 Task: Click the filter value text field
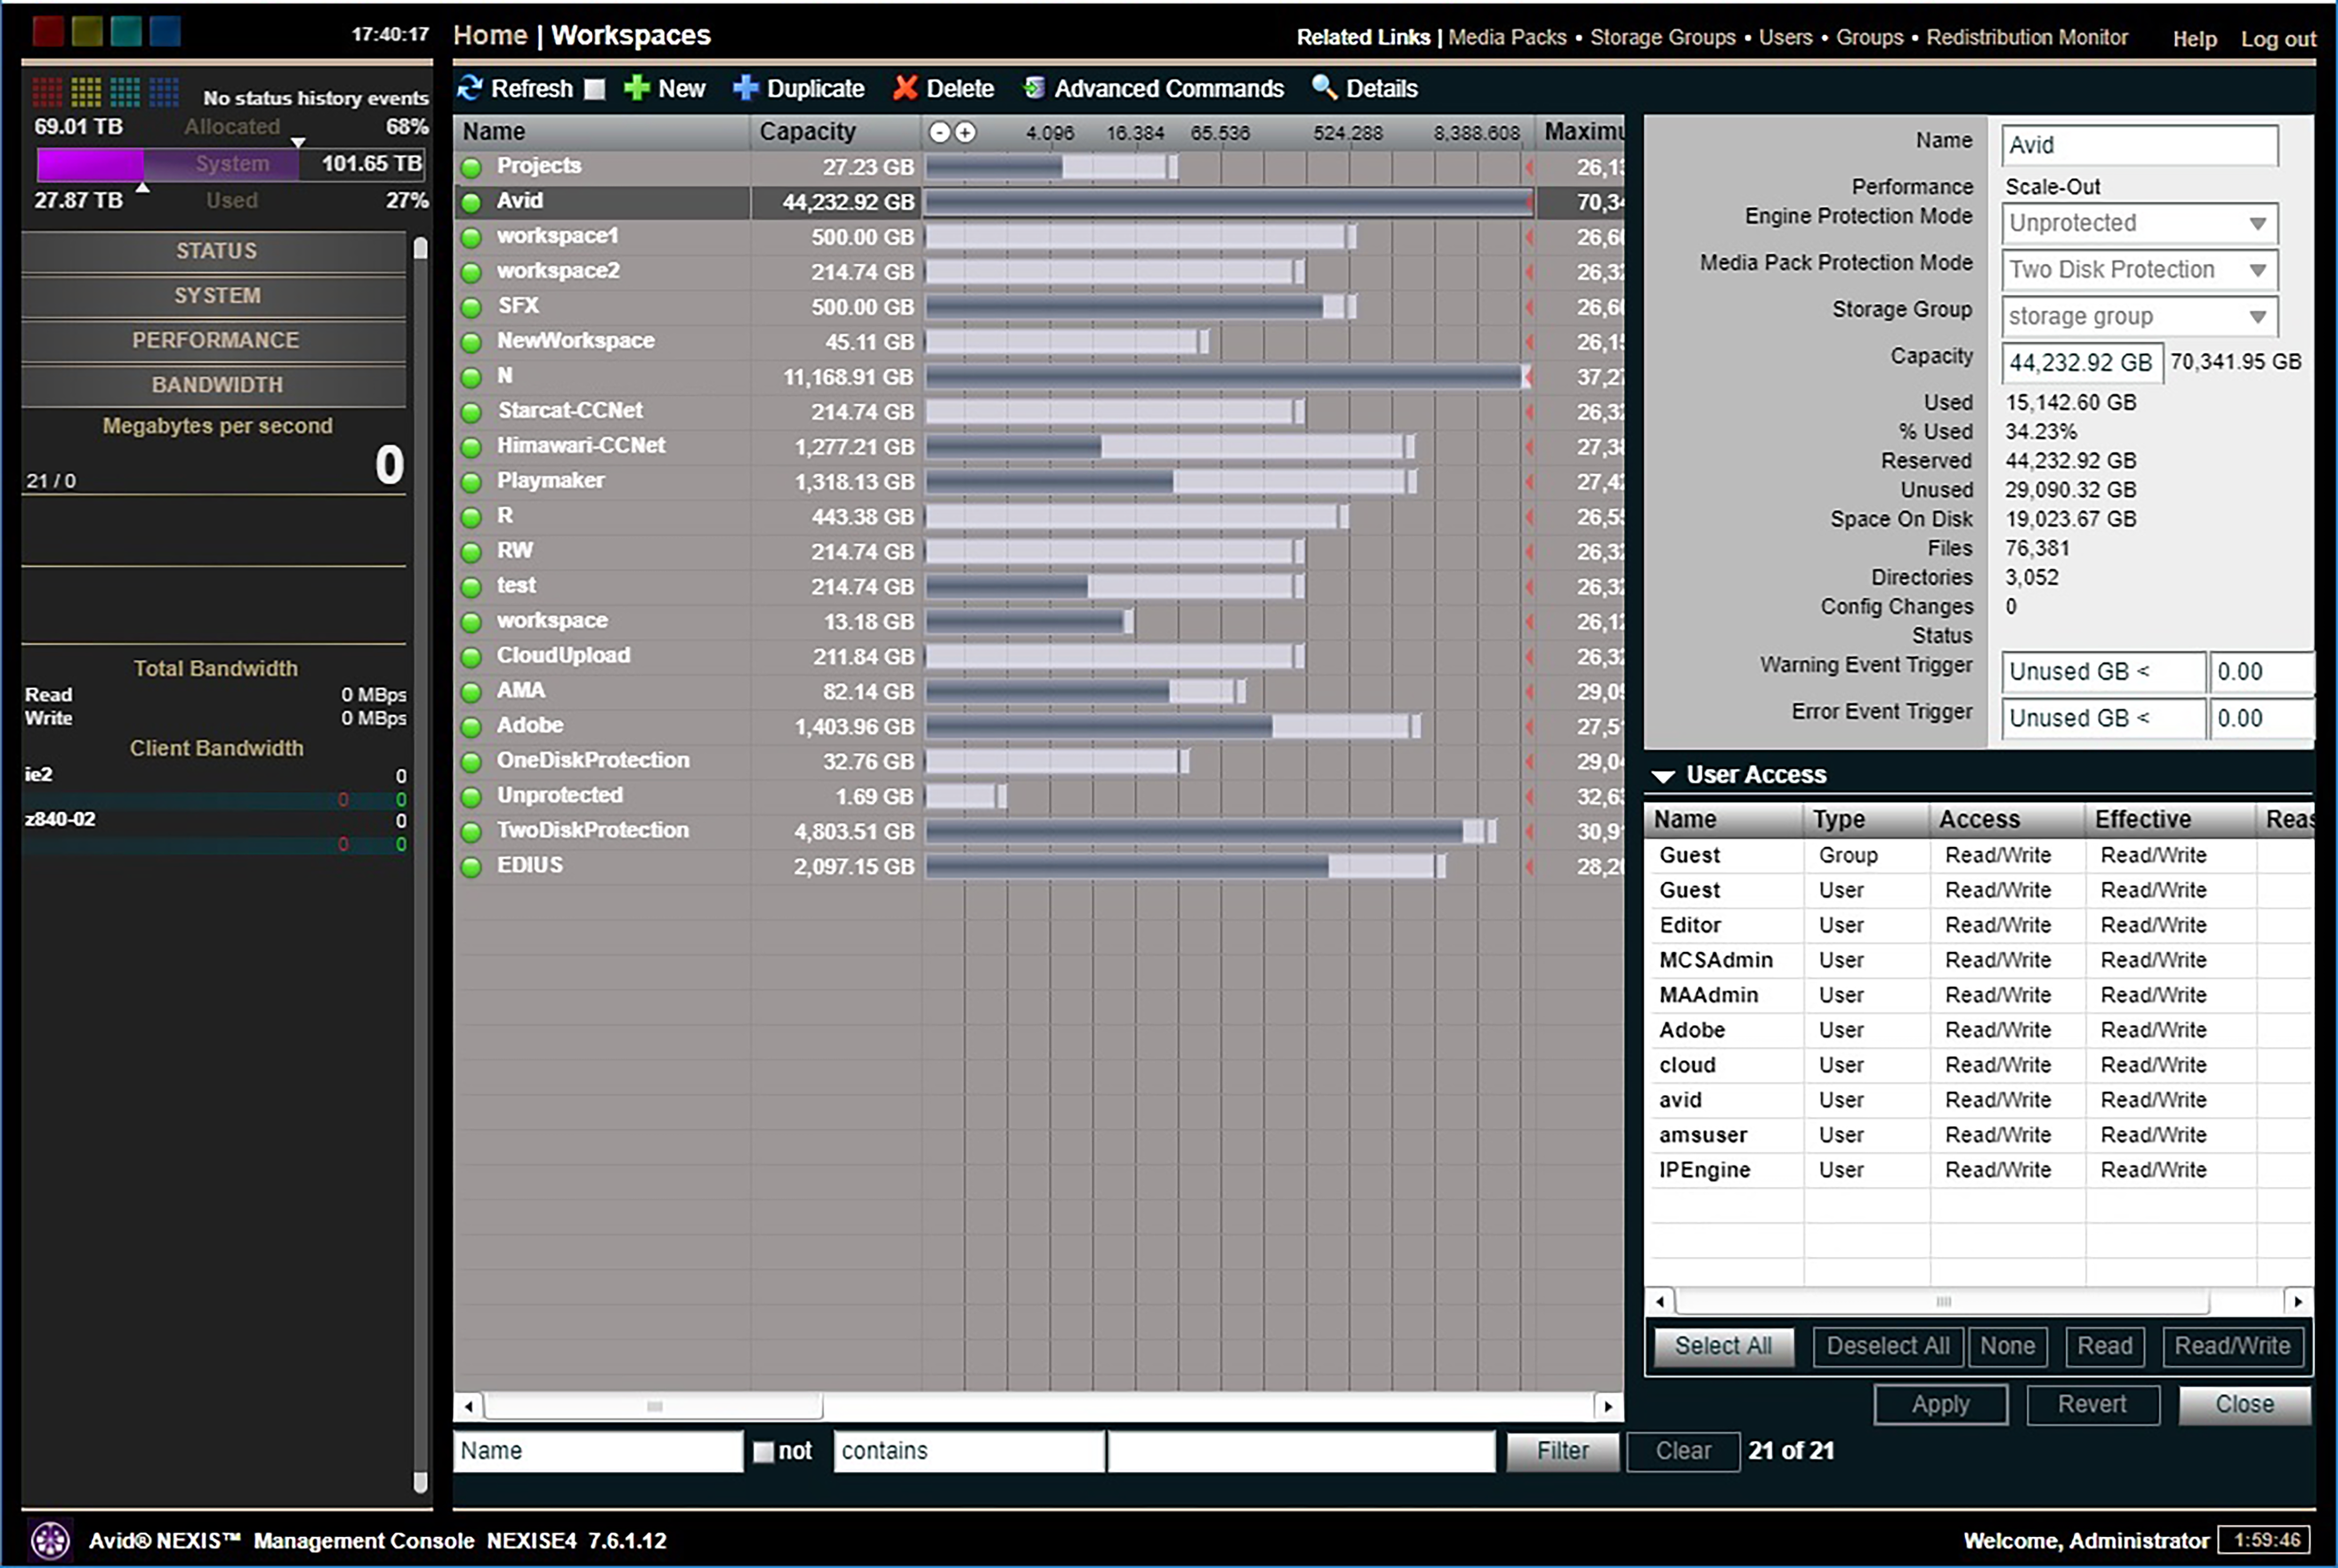coord(1301,1451)
